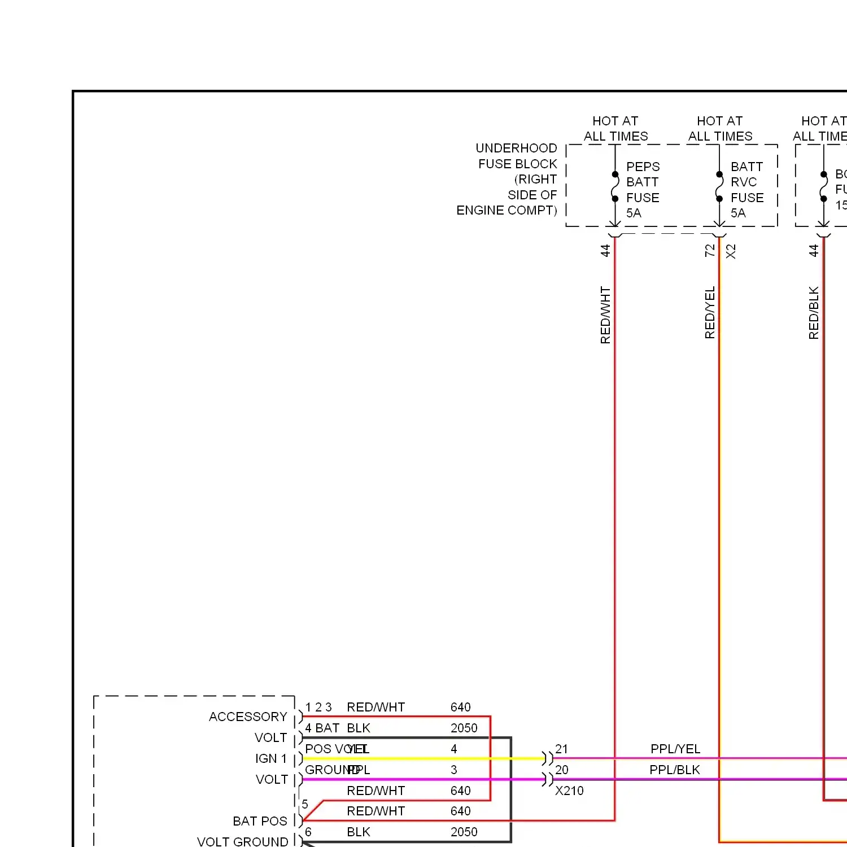Click circuit number 3 on purple wire
847x847 pixels.
point(454,770)
